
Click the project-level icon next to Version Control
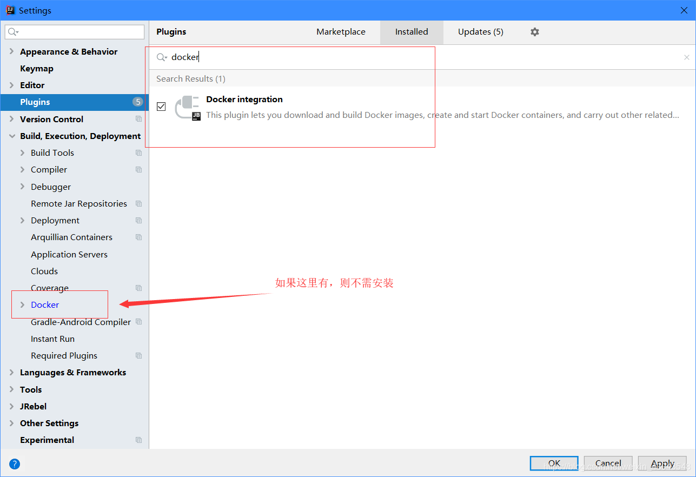click(x=139, y=119)
